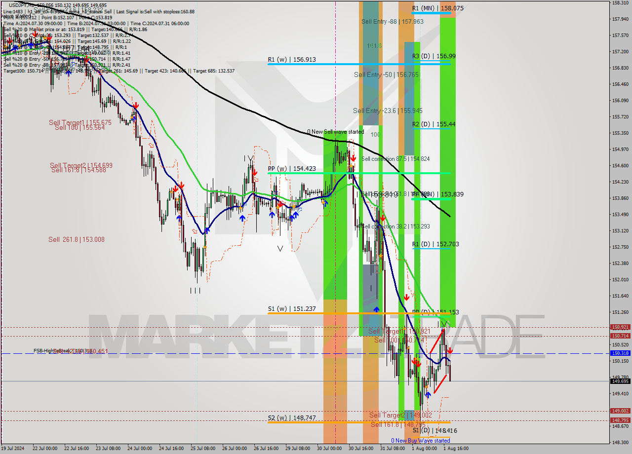Viewport: 632px width, 454px height.
Task: Click the 'Sell Target1 | 155.675' label
Action: click(80, 122)
